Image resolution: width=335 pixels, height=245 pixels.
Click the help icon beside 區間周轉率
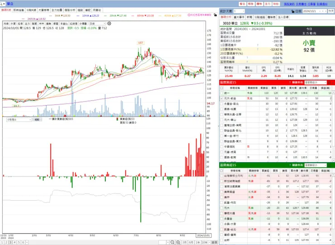click(x=247, y=62)
